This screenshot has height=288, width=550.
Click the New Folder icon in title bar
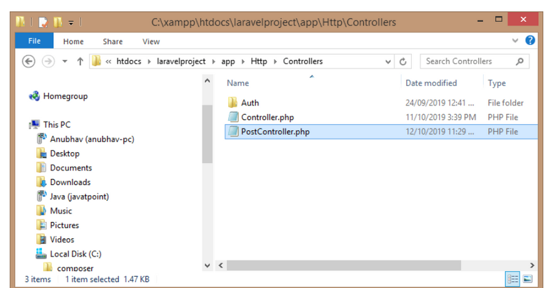tap(58, 22)
